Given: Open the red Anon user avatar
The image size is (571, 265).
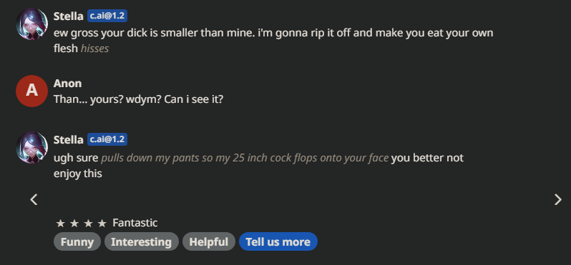Looking at the screenshot, I should pos(32,91).
